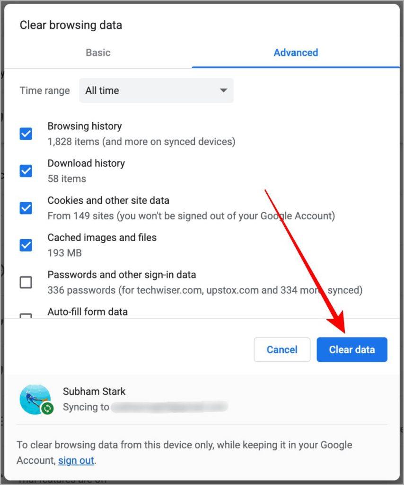
Task: Switch to the Basic tab
Action: point(98,53)
